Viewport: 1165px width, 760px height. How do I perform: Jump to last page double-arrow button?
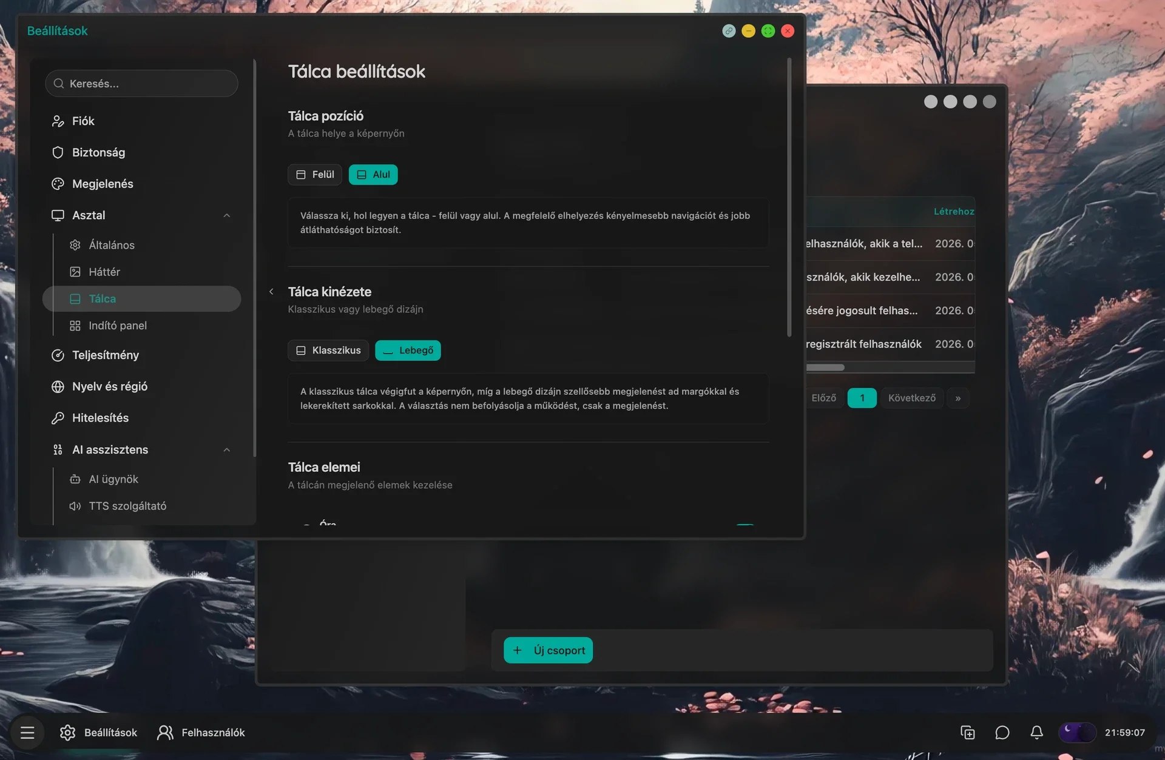point(958,398)
